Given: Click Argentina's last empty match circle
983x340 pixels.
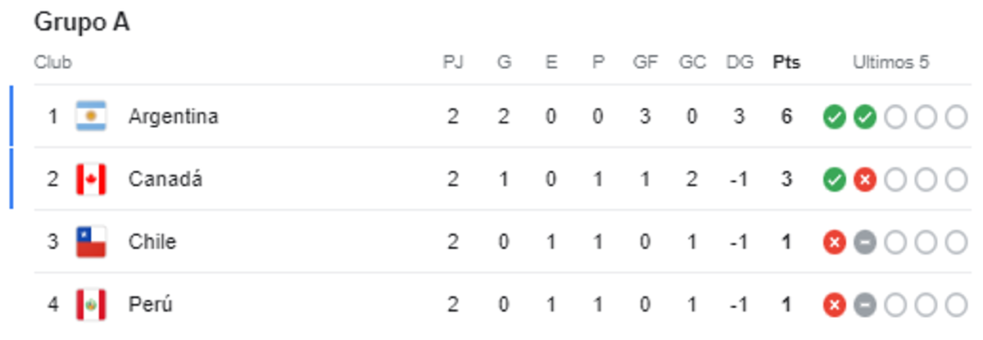Looking at the screenshot, I should 956,117.
